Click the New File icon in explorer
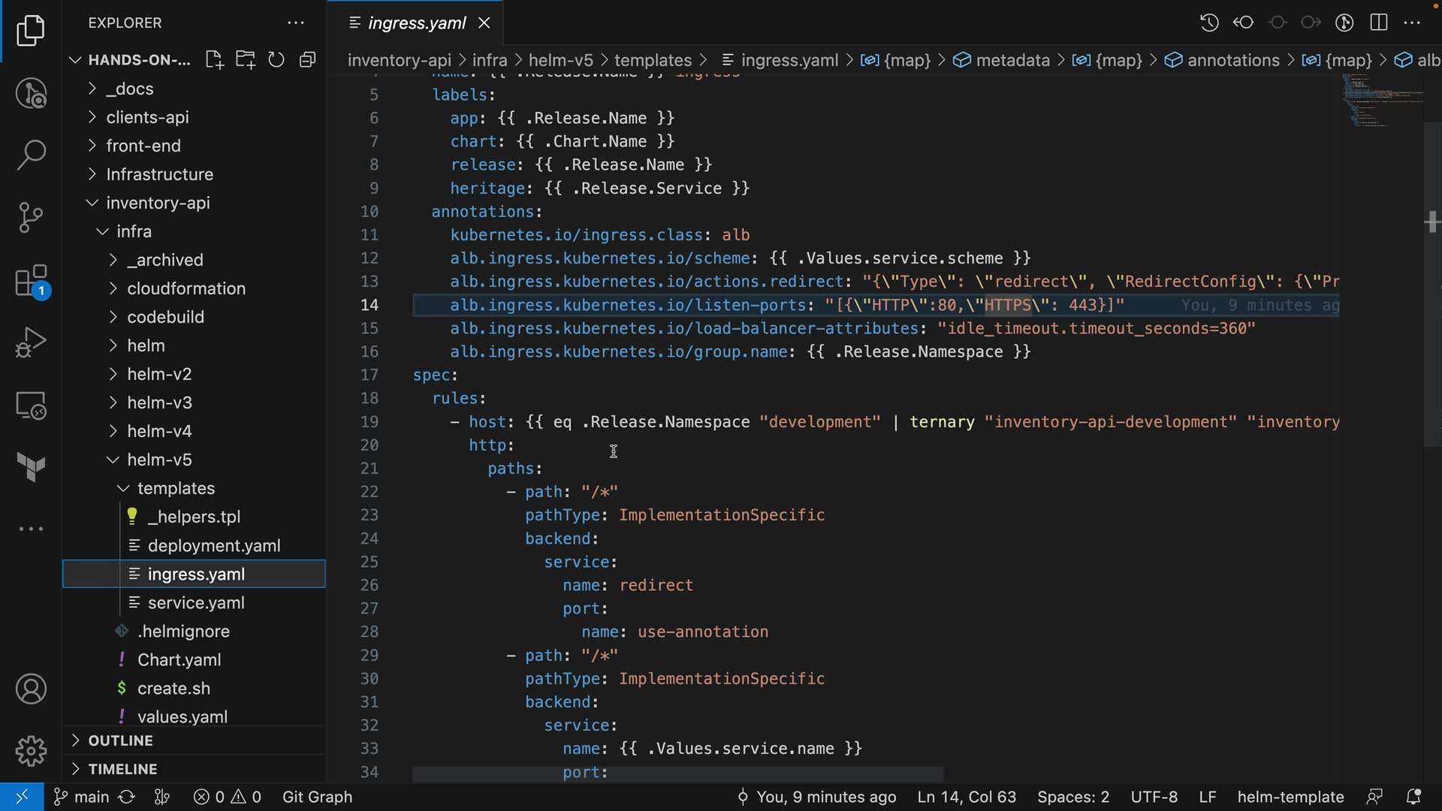Screen dimensions: 1442x811 pyautogui.click(x=214, y=60)
